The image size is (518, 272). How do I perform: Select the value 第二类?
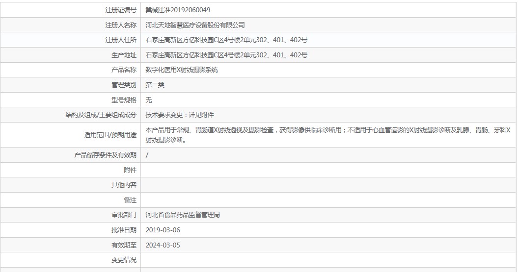pyautogui.click(x=155, y=85)
